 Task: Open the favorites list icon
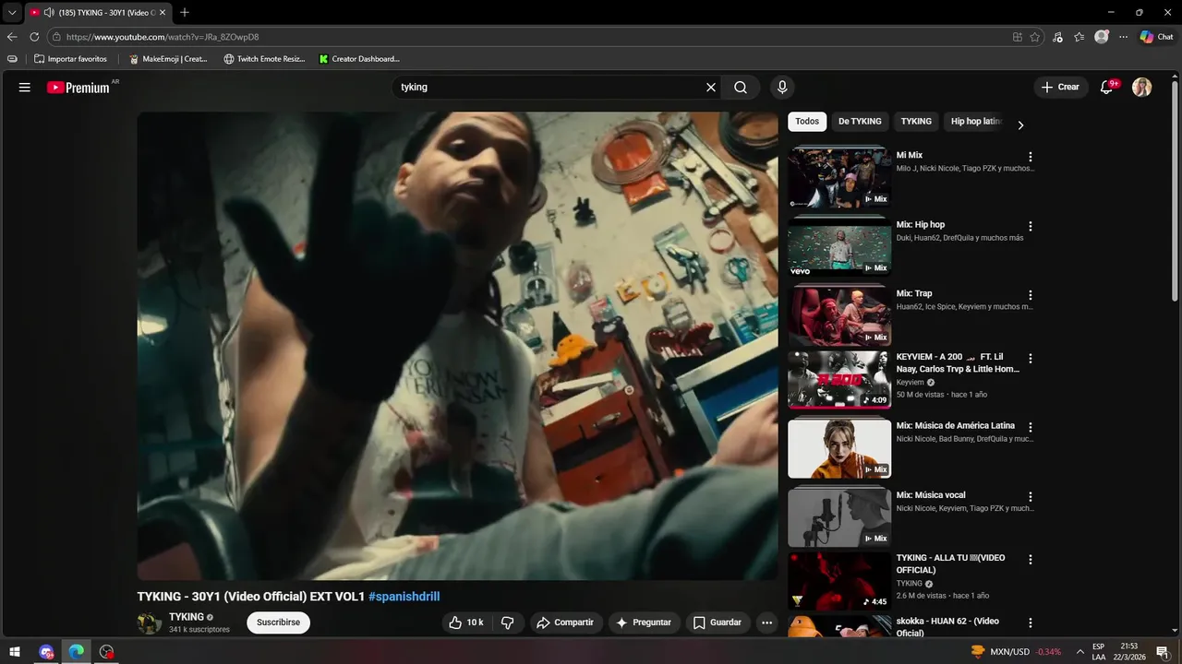(1079, 37)
